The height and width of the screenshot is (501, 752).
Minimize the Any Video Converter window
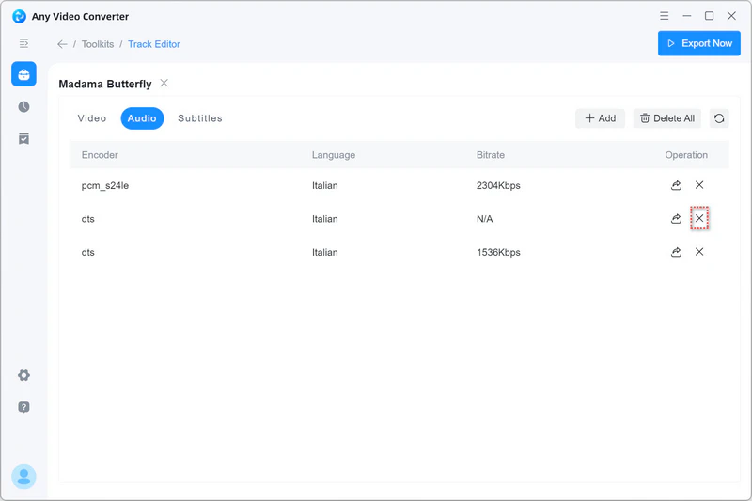point(687,16)
